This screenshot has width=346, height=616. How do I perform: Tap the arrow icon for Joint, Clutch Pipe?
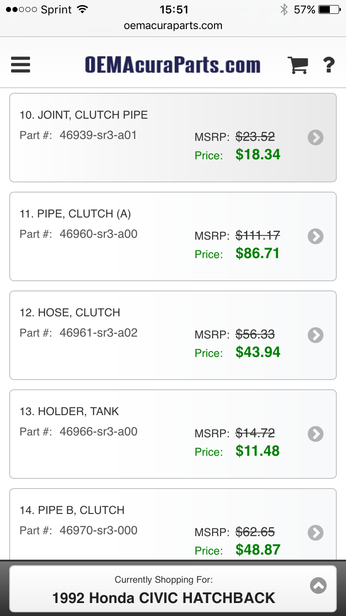pyautogui.click(x=316, y=138)
